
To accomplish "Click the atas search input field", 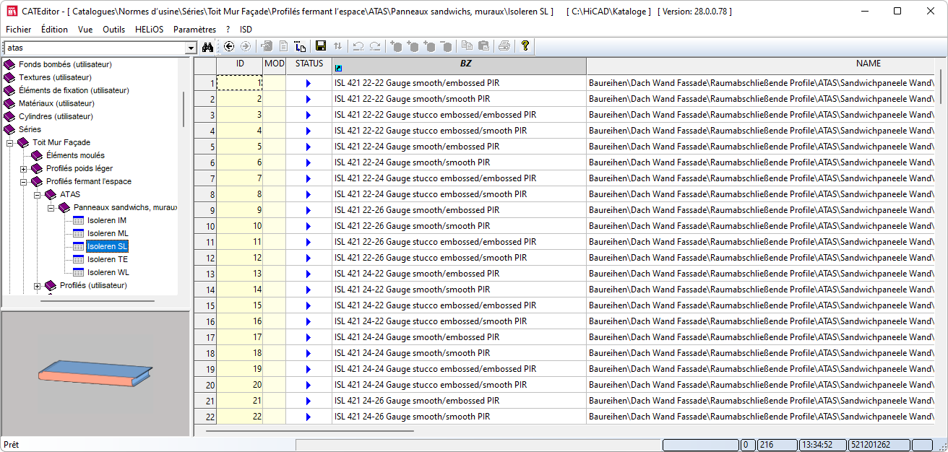I will pyautogui.click(x=95, y=48).
